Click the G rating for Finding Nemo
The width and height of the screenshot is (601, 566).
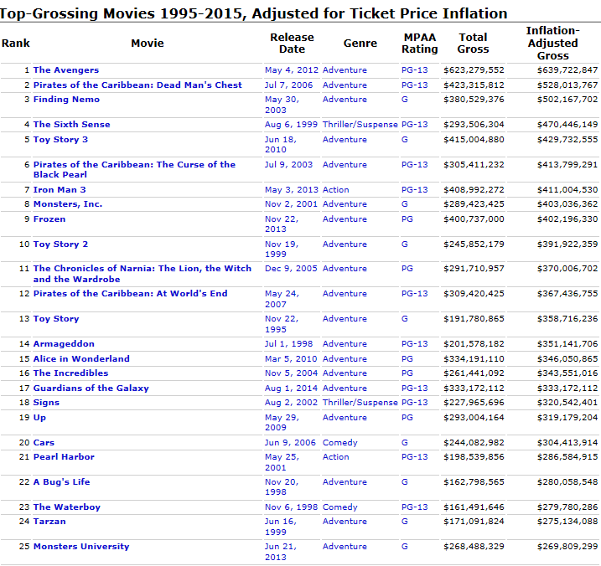405,100
